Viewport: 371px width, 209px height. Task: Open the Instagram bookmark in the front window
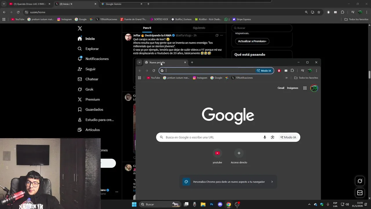200,78
